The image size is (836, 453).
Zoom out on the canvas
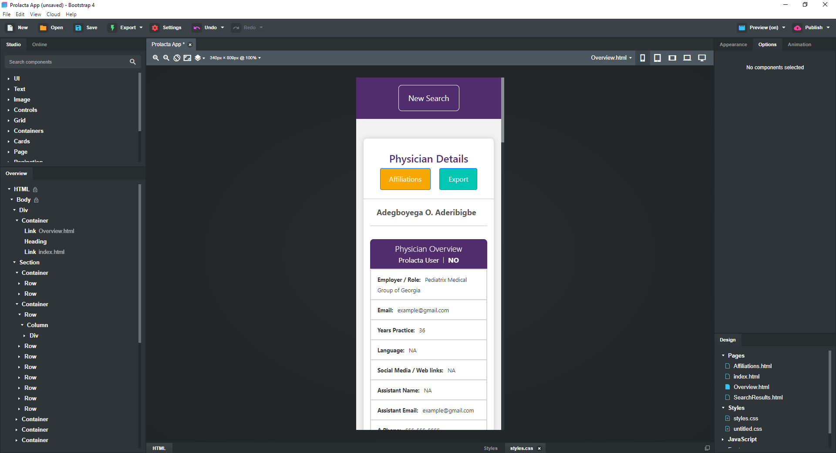click(166, 58)
